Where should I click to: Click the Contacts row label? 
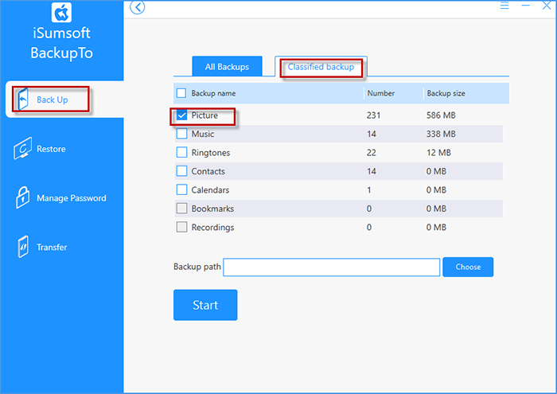pos(208,171)
